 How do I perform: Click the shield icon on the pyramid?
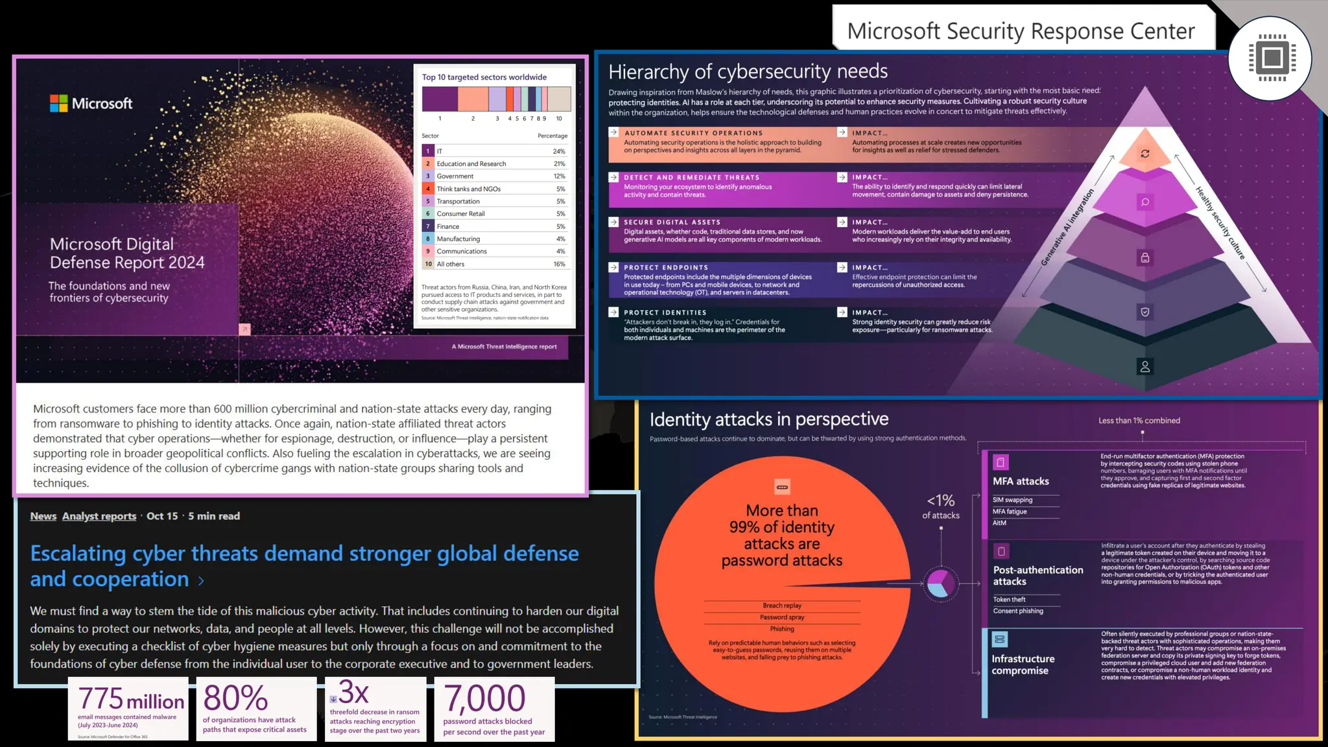click(1145, 312)
